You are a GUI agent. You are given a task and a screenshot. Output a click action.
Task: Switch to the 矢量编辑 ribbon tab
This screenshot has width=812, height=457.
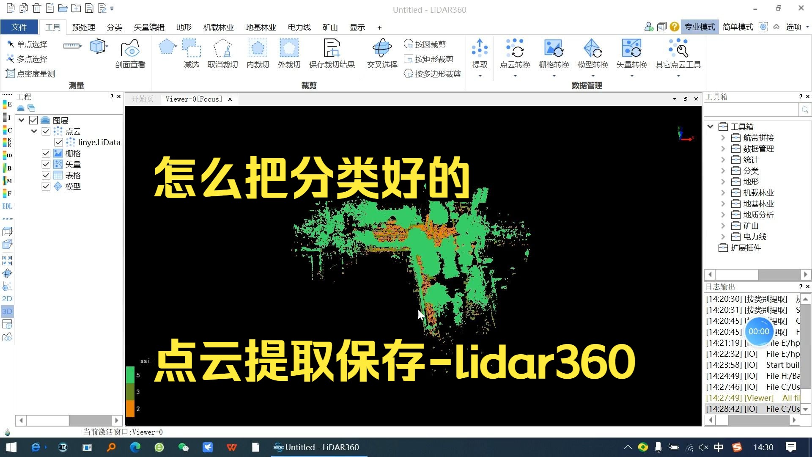149,27
